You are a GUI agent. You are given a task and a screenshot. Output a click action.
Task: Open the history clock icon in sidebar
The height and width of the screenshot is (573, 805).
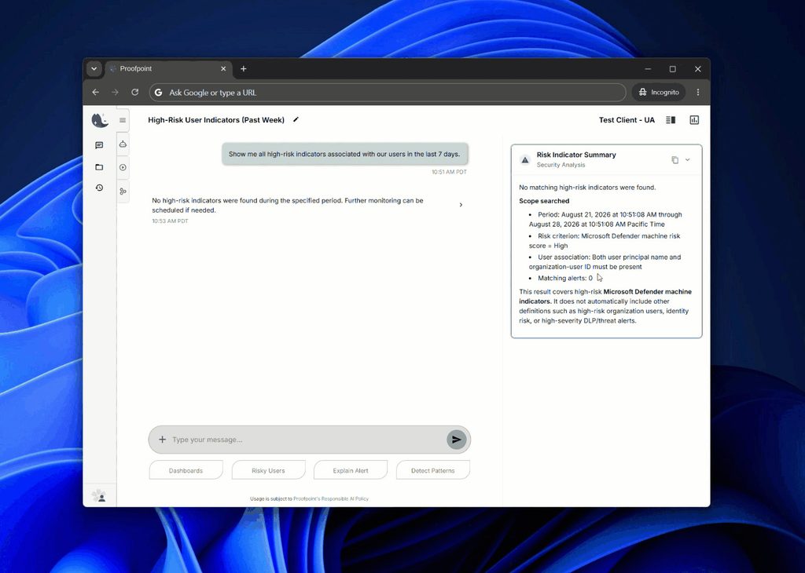99,188
